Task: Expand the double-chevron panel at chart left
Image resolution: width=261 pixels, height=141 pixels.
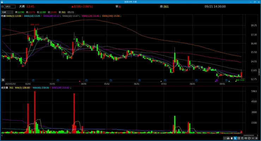Action: (x=3, y=80)
